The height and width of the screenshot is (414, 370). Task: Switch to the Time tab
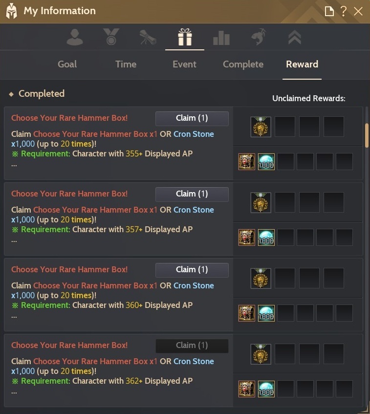coord(126,64)
